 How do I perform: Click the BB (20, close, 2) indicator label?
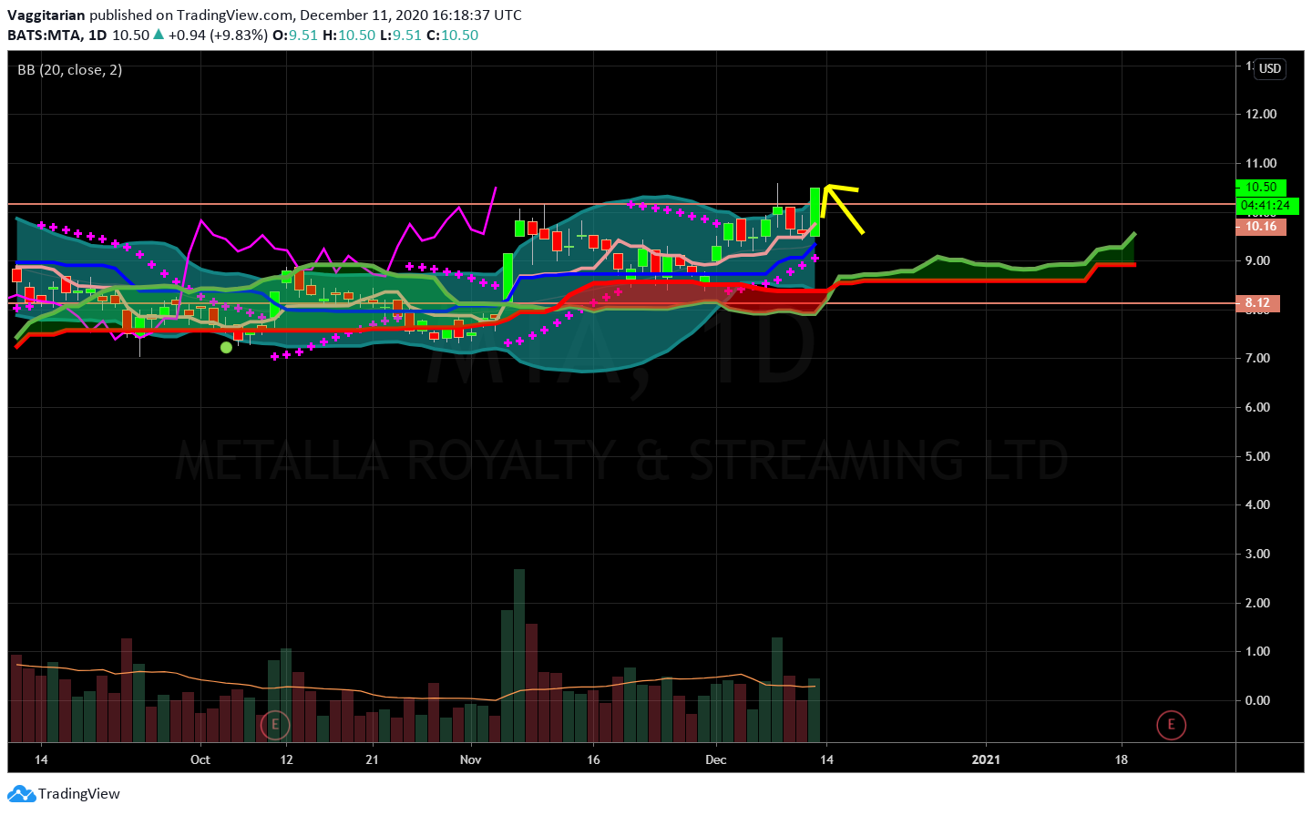[69, 69]
